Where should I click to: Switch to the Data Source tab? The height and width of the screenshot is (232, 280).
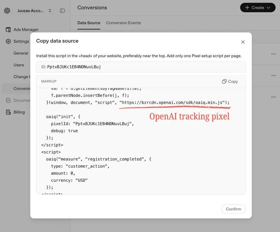[89, 23]
